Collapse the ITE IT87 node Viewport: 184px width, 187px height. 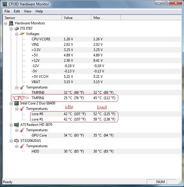pos(11,29)
